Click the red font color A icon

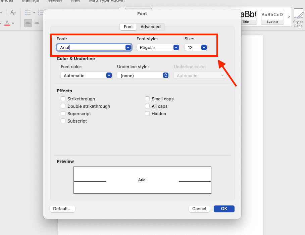tap(7, 23)
